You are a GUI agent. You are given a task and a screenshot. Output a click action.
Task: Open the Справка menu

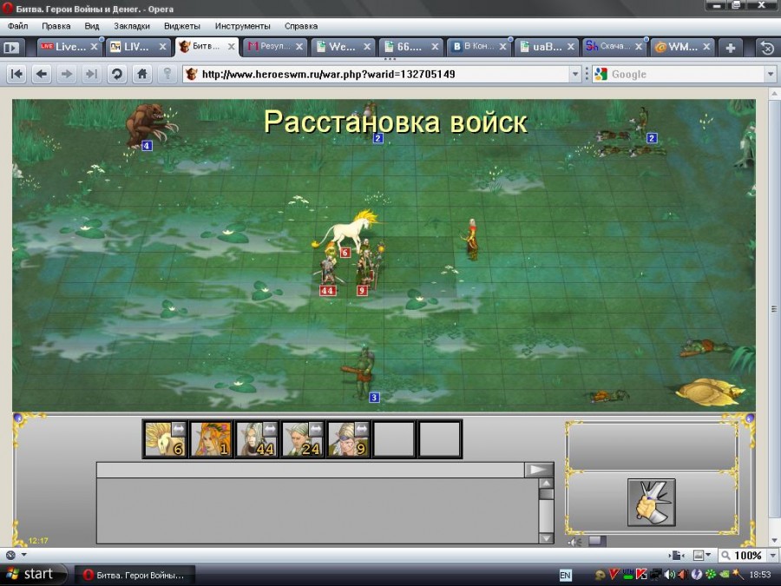coord(301,26)
